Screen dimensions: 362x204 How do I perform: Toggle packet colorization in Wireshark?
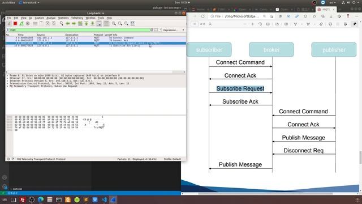106,23
